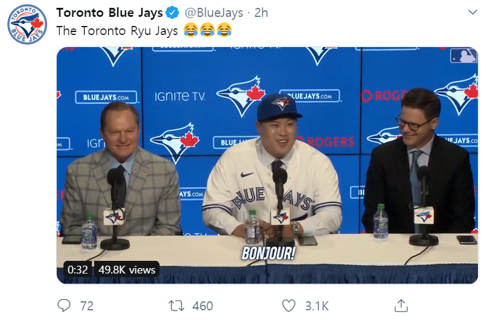Click the "The Toronto Ryu Jays" tweet text
487x320 pixels.
pos(117,30)
